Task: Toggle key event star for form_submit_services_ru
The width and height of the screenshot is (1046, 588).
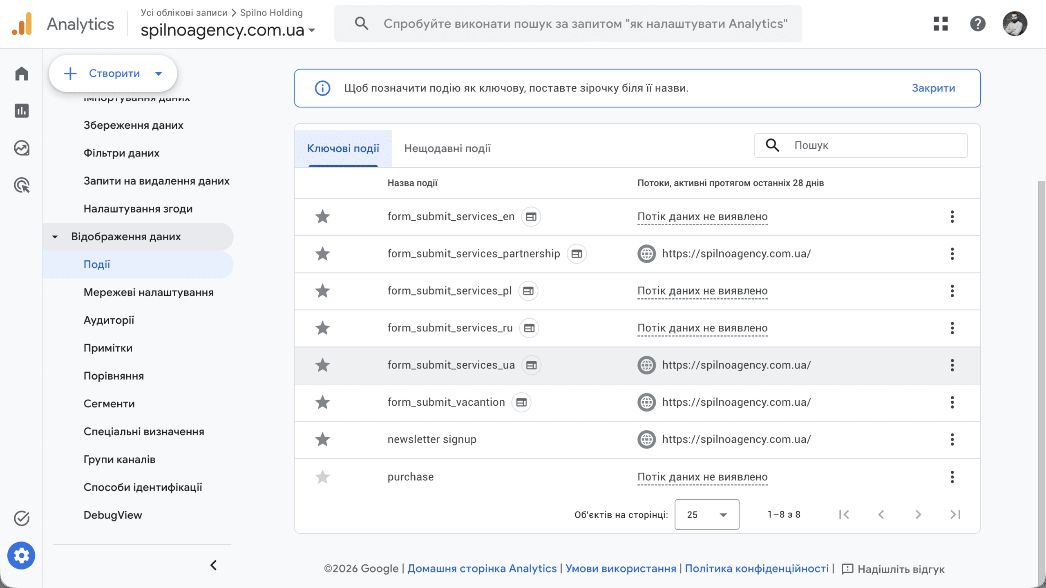Action: (x=322, y=328)
